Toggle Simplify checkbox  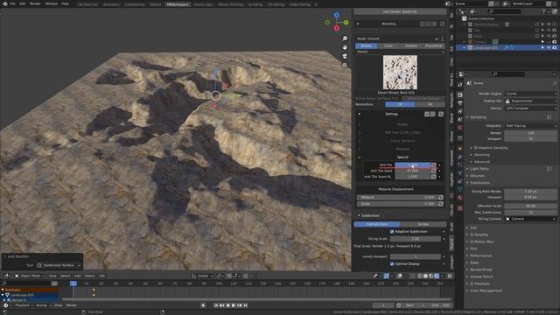[x=472, y=234]
